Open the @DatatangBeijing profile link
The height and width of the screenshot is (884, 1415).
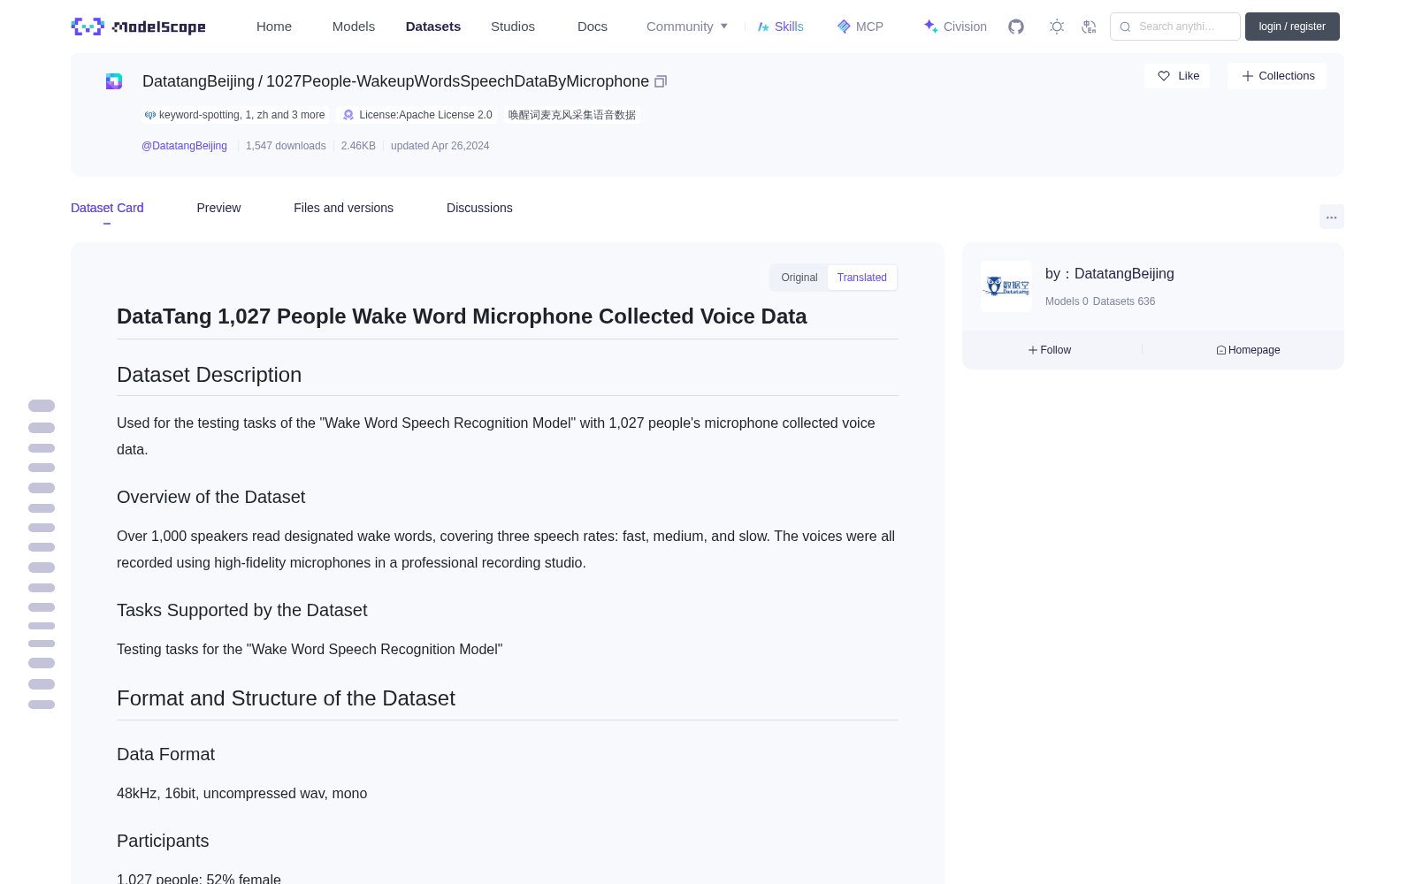184,146
